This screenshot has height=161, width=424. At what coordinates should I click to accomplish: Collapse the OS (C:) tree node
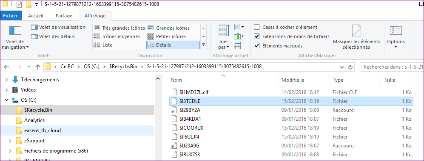click(x=7, y=100)
